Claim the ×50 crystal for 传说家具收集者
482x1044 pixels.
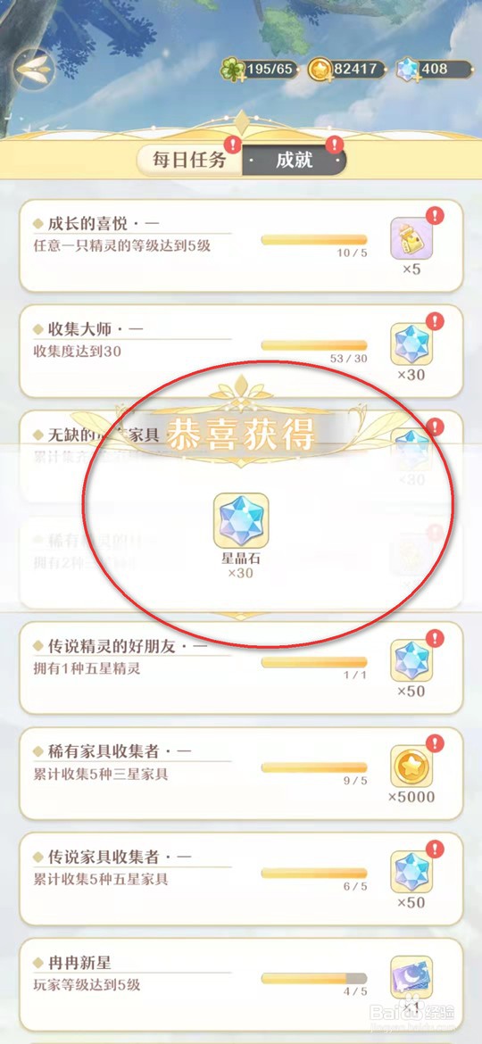click(x=411, y=872)
